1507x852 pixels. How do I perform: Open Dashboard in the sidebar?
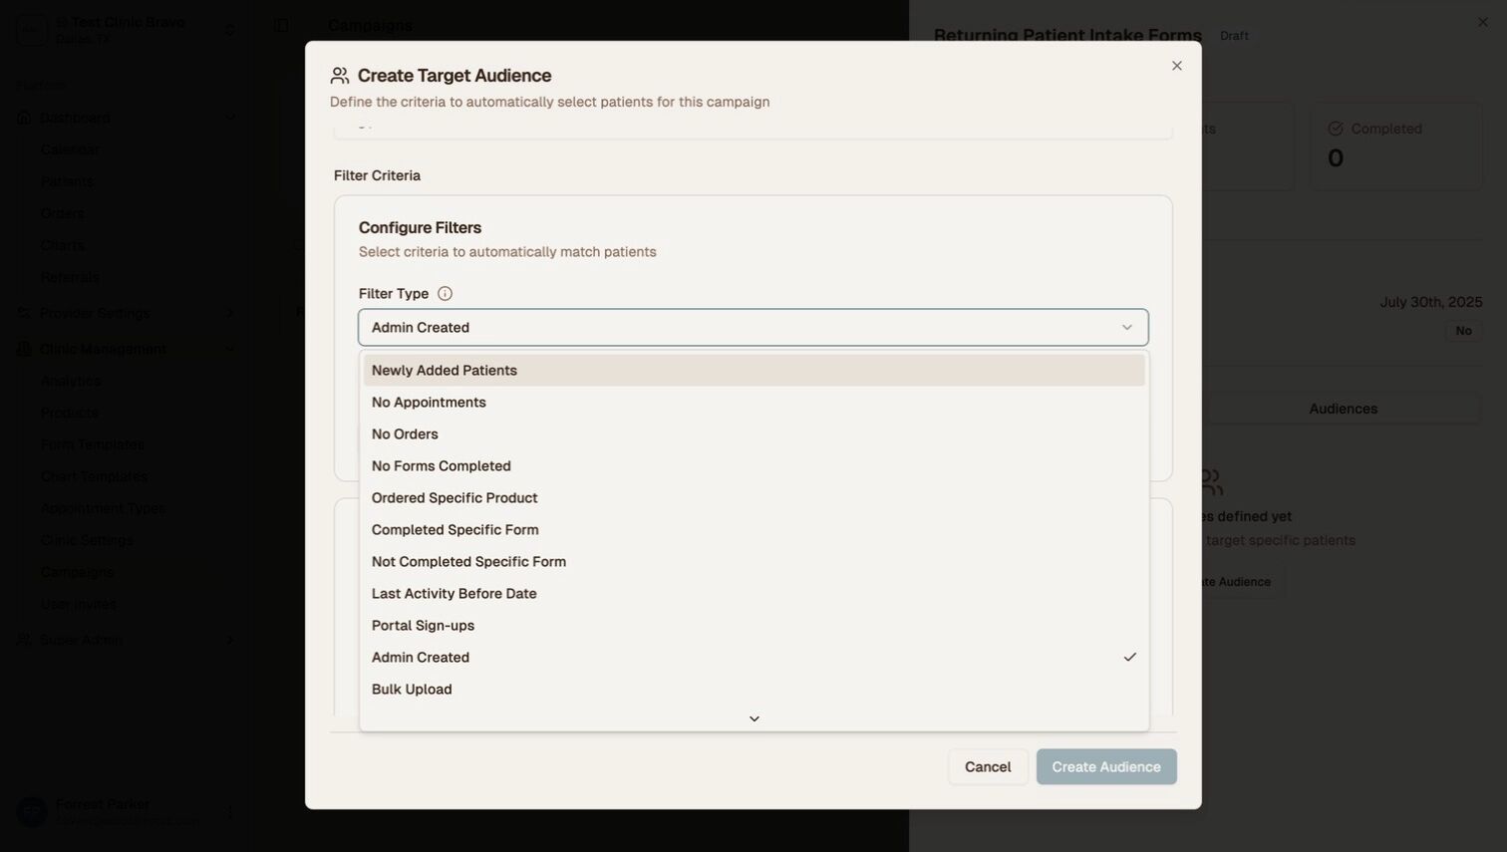[75, 118]
